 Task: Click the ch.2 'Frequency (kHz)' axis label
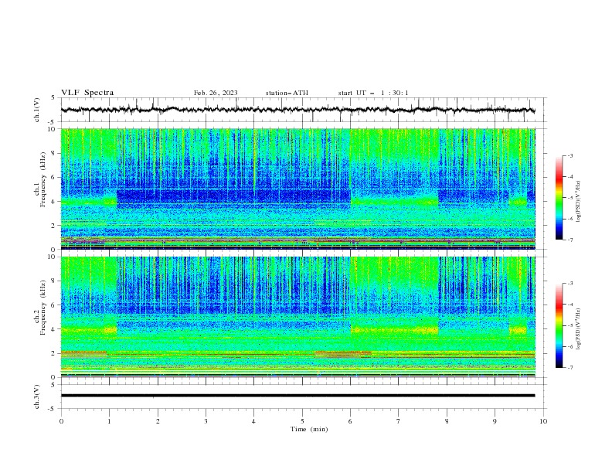coord(43,307)
